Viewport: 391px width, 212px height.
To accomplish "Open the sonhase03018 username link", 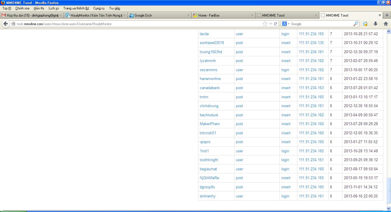I will [x=212, y=43].
